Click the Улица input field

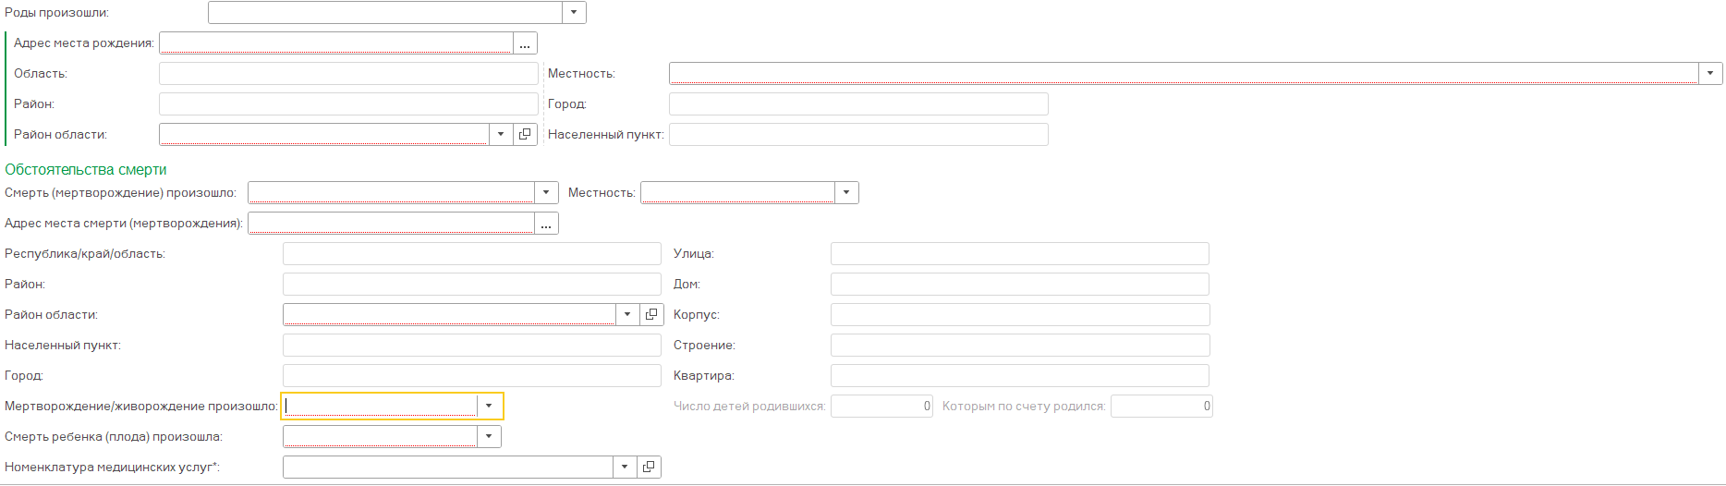(1019, 254)
